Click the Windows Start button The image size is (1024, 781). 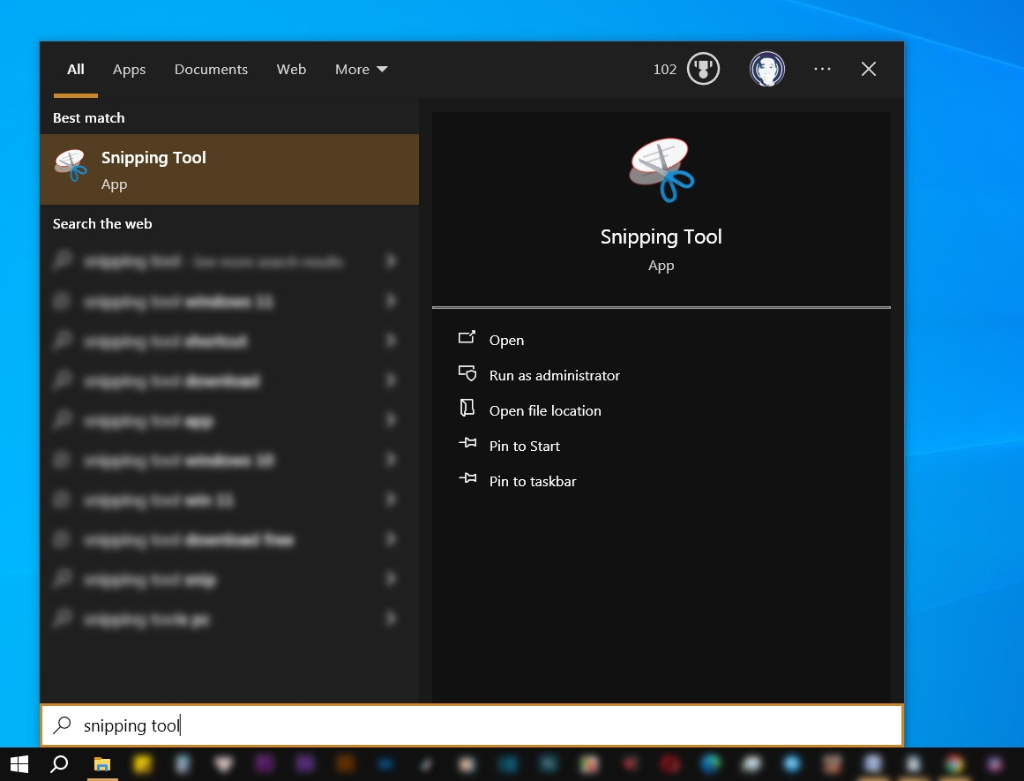click(18, 763)
